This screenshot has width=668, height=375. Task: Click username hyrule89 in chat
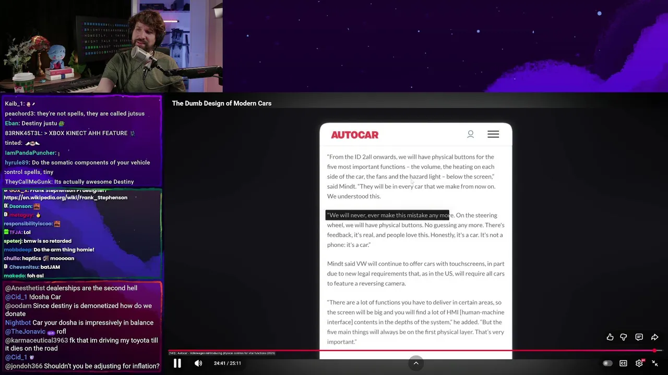click(17, 162)
